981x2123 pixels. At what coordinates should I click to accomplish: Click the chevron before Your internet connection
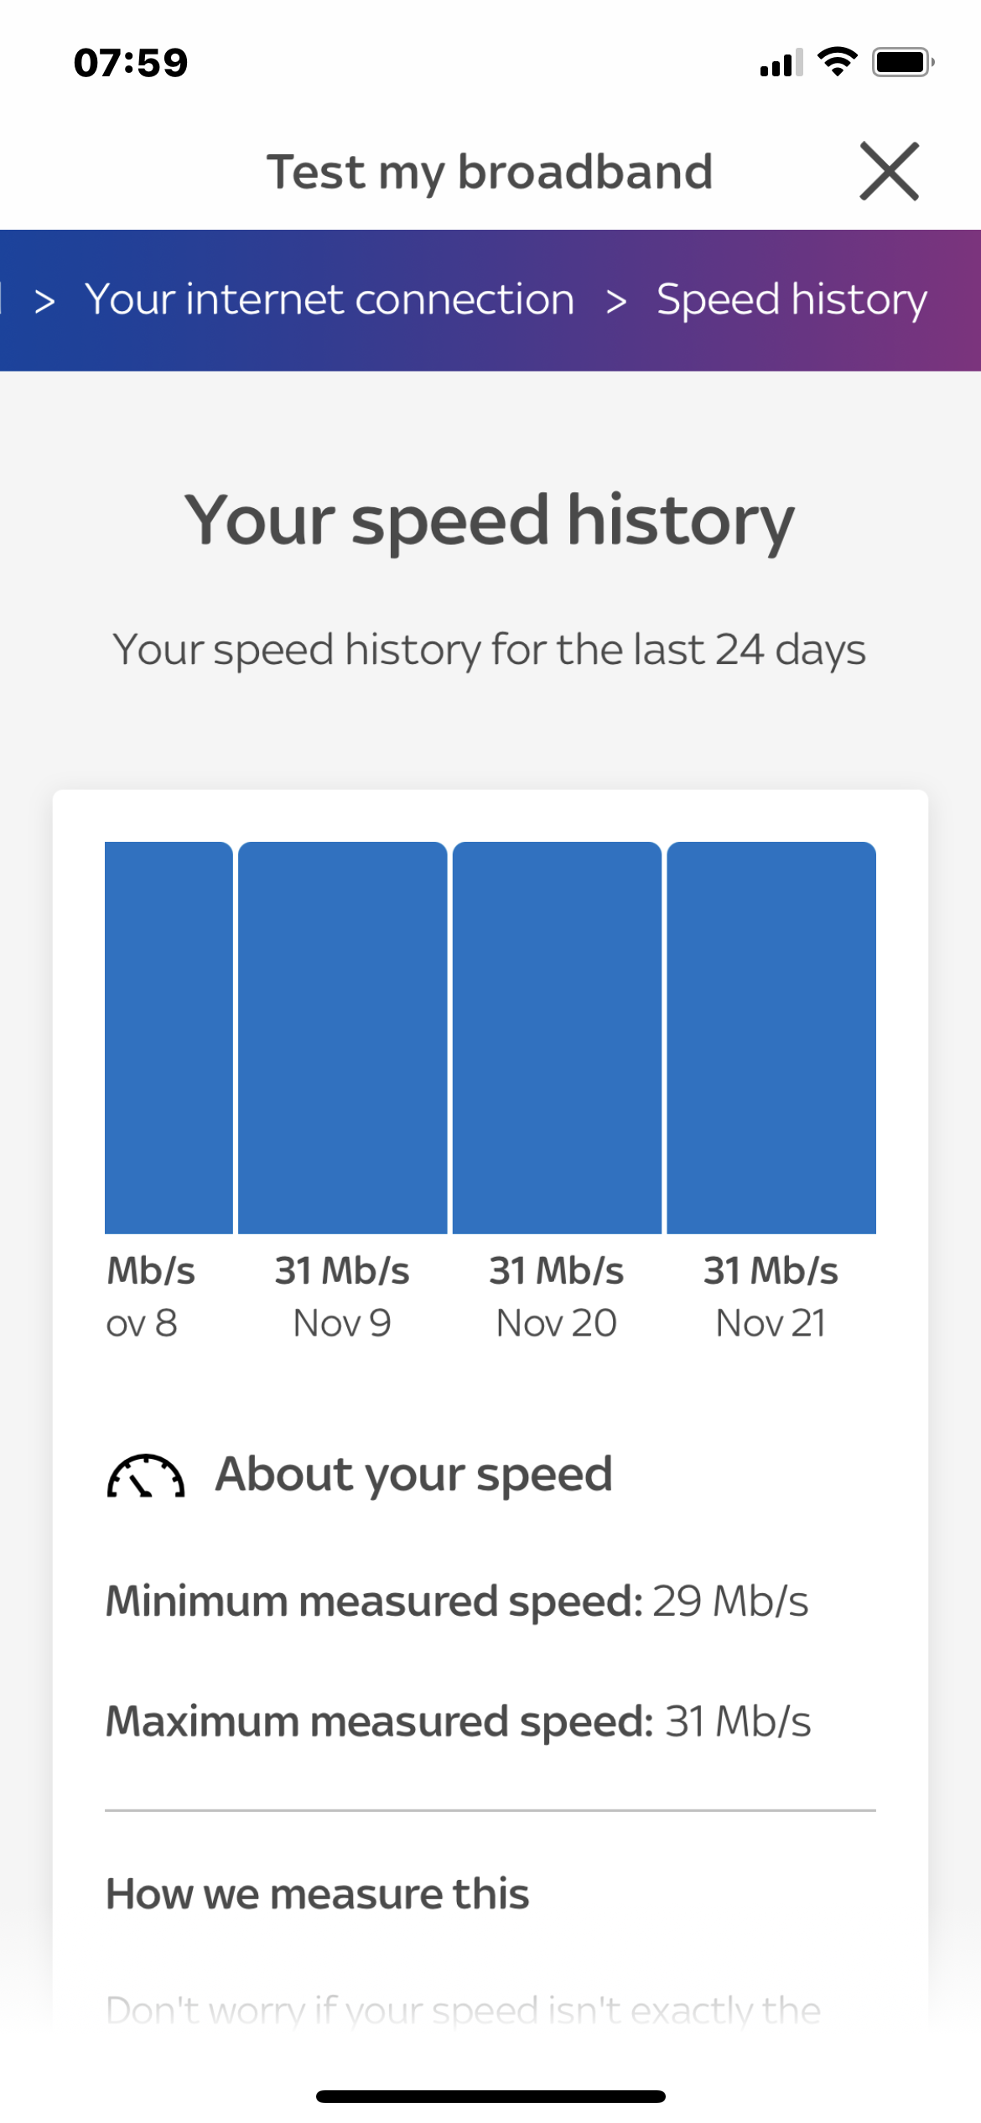click(x=45, y=301)
